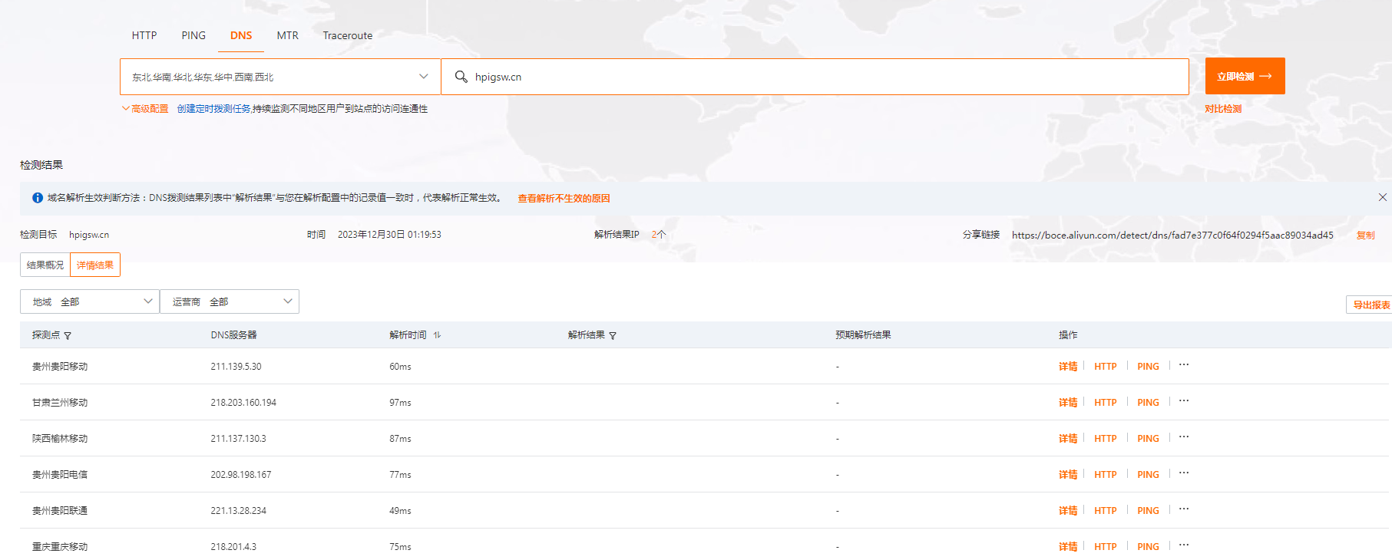Switch to 详情结果 tab
The width and height of the screenshot is (1392, 560).
(x=95, y=265)
